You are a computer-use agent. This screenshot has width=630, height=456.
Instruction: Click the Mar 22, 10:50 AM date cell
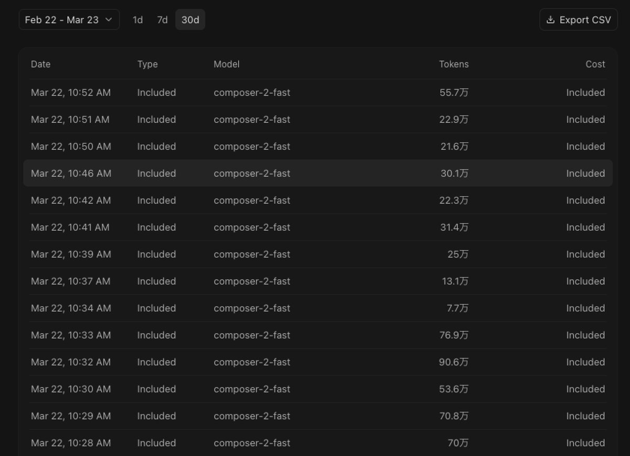click(x=71, y=146)
